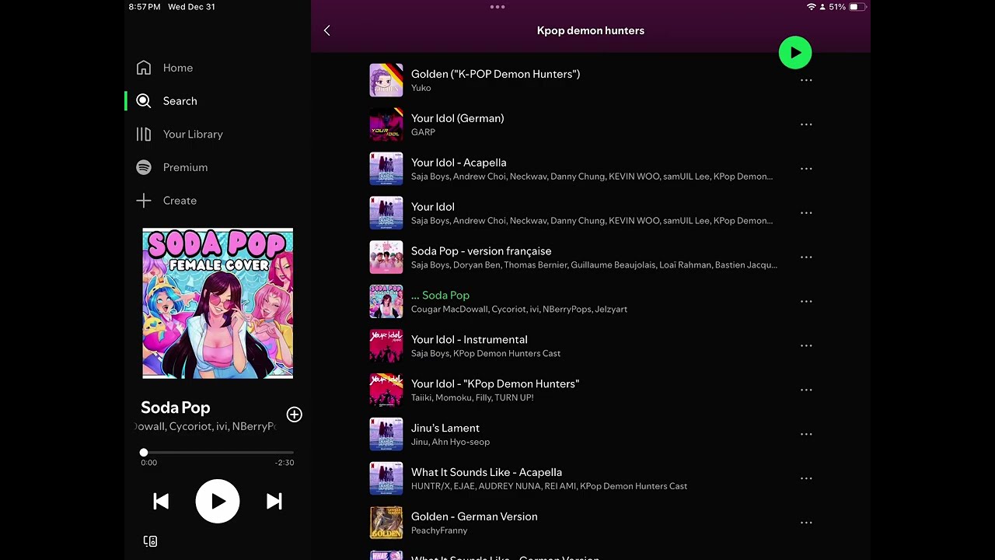Viewport: 995px width, 560px height.
Task: Click the plus icon beside Create
Action: click(144, 201)
